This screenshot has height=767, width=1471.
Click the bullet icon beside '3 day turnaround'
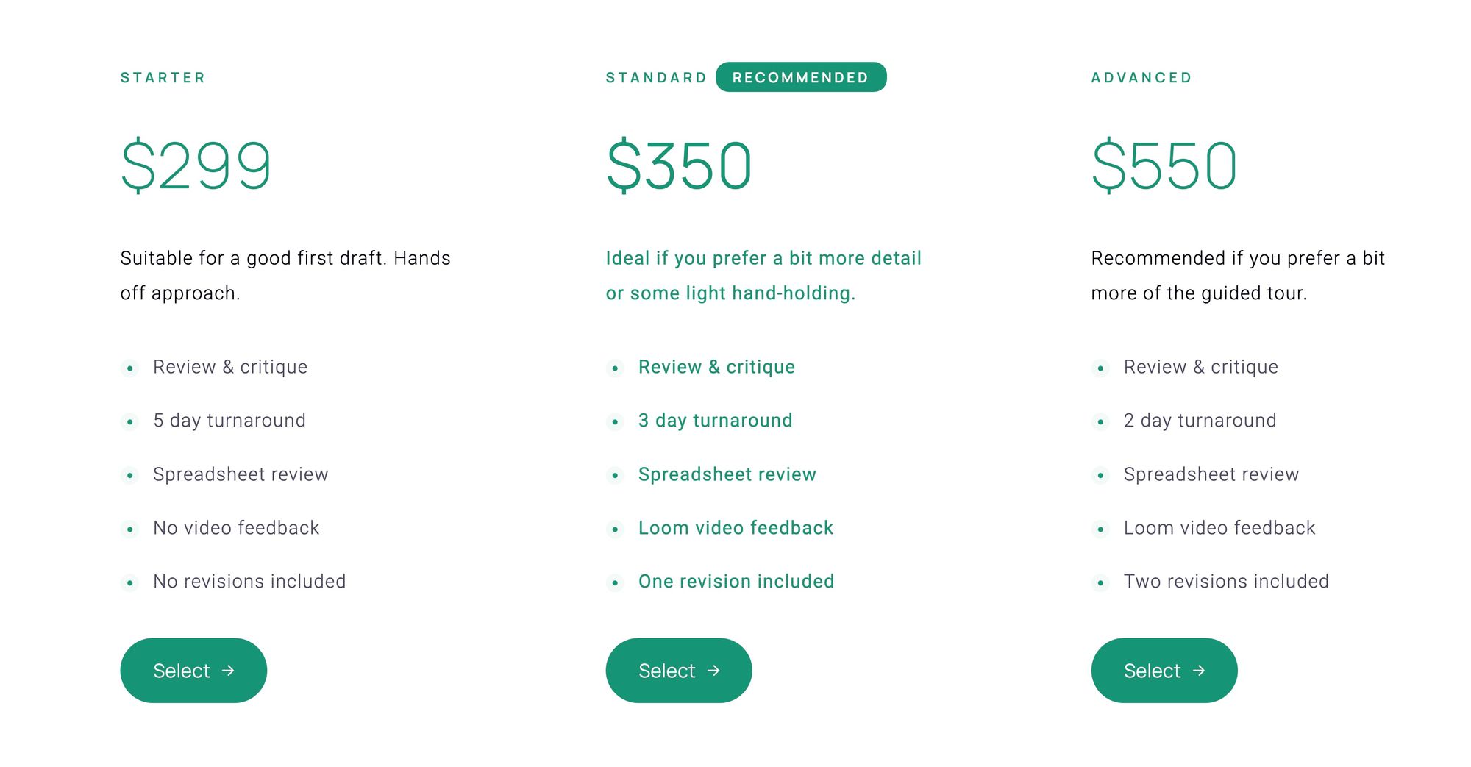click(616, 422)
